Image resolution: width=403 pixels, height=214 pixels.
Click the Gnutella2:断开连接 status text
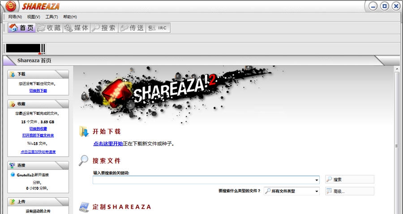click(x=33, y=175)
